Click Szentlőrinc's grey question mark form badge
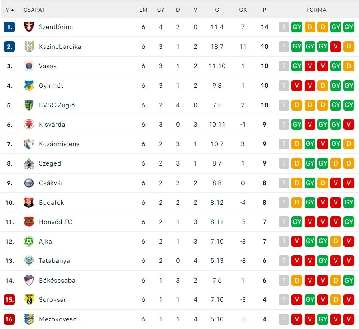 284,27
